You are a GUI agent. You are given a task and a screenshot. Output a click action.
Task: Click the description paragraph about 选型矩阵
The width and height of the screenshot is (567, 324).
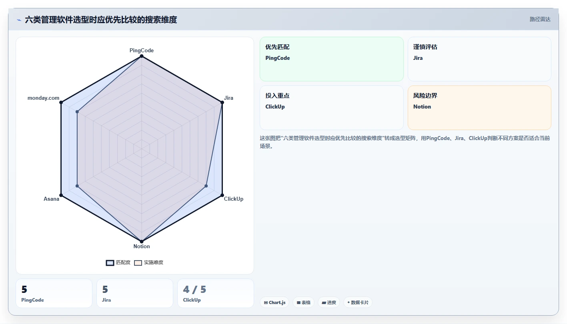(405, 142)
